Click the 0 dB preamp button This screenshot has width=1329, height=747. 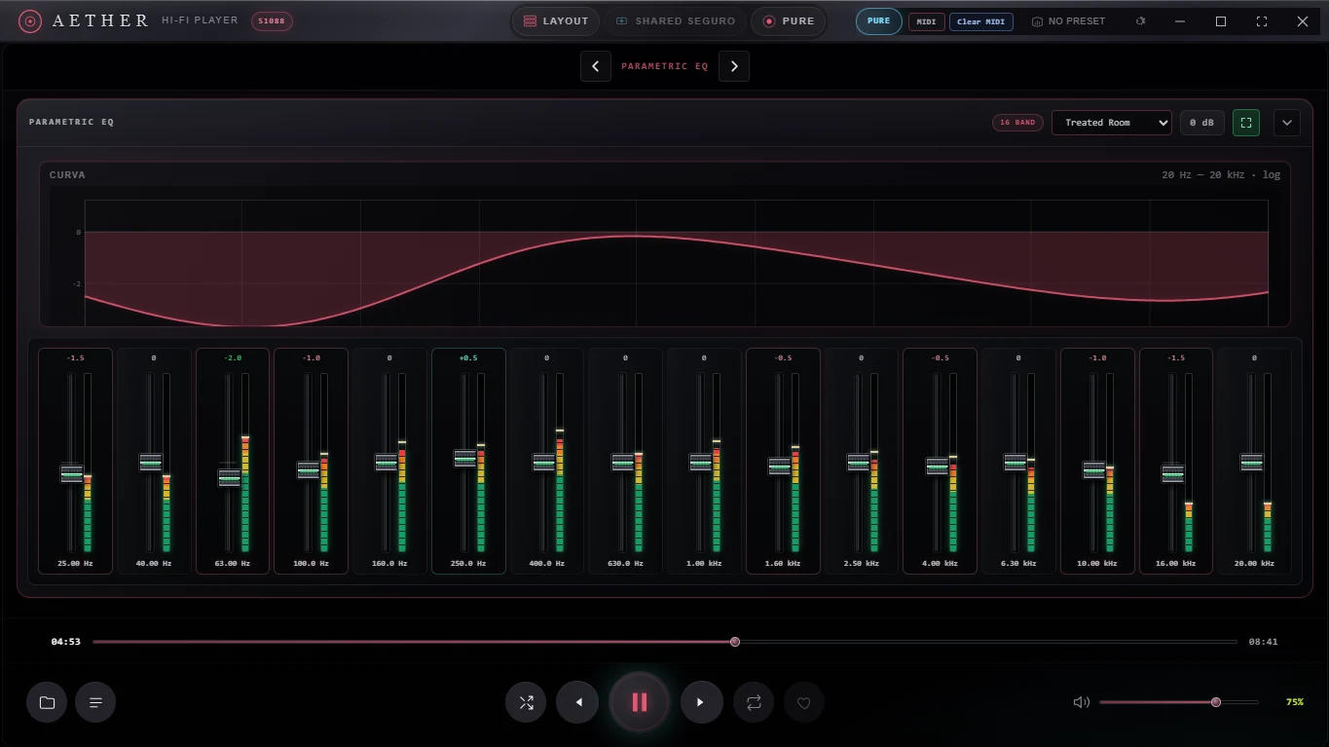(1202, 123)
